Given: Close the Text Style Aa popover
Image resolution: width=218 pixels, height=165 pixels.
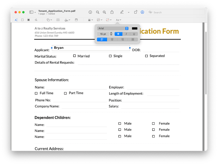Looking at the screenshot, I should 119,20.
